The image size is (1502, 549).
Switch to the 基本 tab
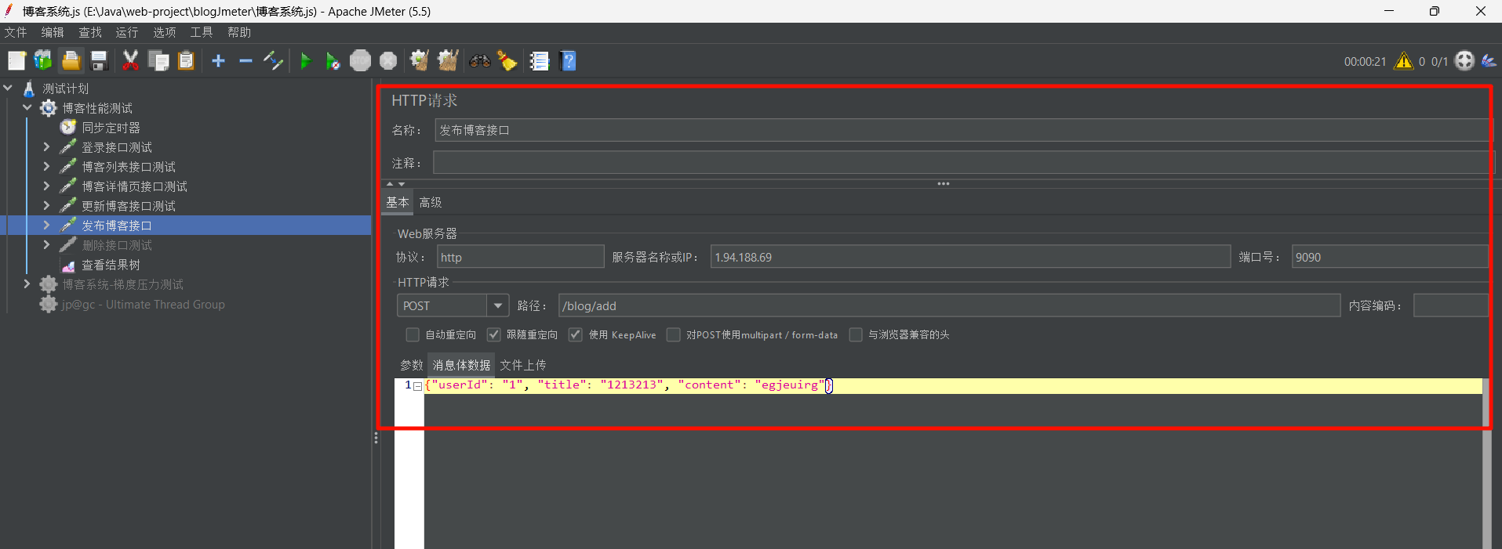(398, 202)
